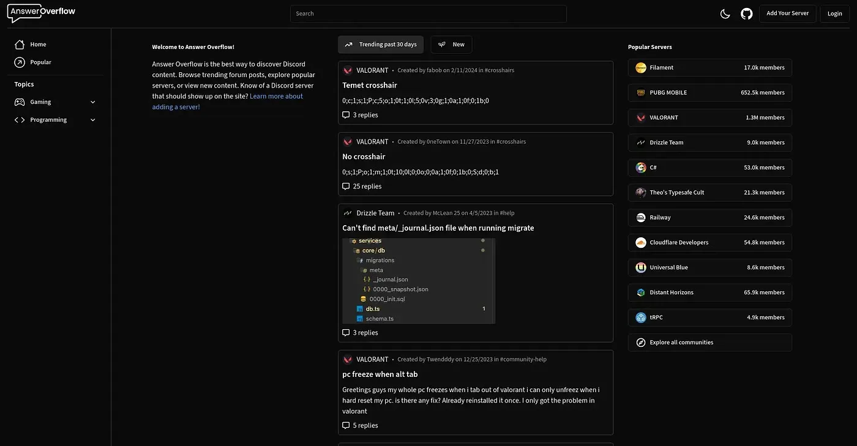This screenshot has height=446, width=857.
Task: Open the Temet crosshair post
Action: pos(370,85)
